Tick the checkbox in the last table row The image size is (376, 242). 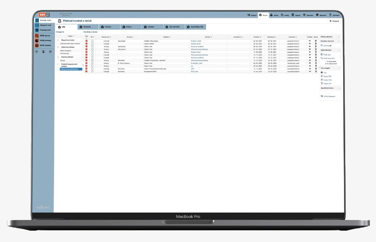(92, 72)
